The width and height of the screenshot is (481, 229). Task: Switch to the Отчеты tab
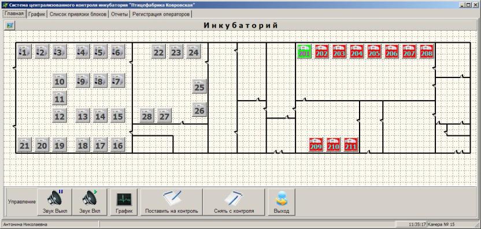(x=119, y=14)
